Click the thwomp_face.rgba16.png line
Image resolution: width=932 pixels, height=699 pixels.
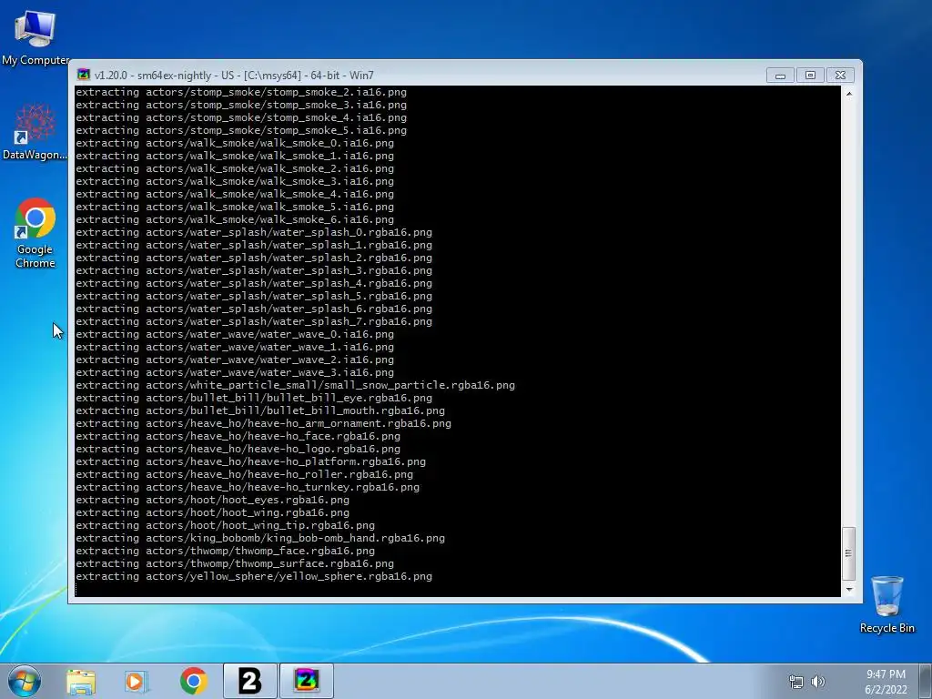226,551
